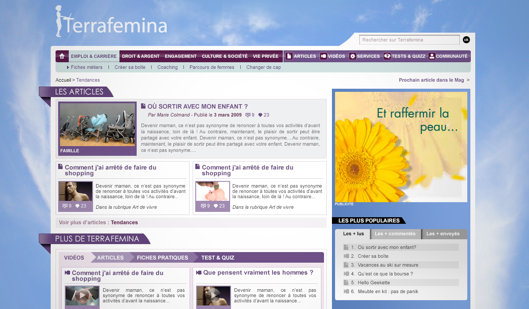Click comment icon under piggy bank thumbnail
This screenshot has width=529, height=309.
point(203,206)
